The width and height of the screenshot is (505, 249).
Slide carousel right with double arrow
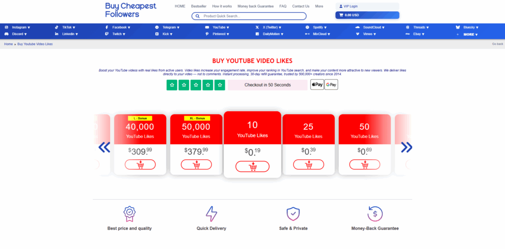(x=406, y=147)
